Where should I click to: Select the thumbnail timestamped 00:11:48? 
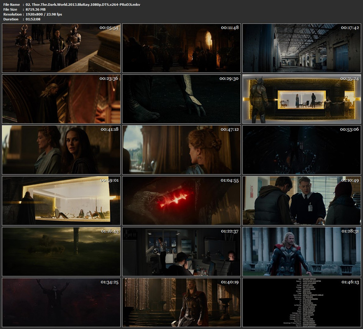(181, 48)
